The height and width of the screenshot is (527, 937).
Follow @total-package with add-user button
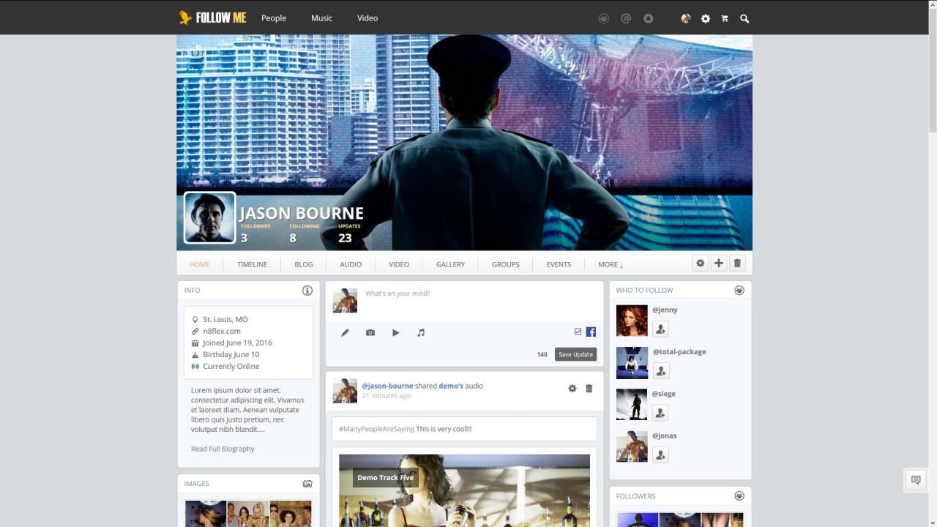pos(660,371)
